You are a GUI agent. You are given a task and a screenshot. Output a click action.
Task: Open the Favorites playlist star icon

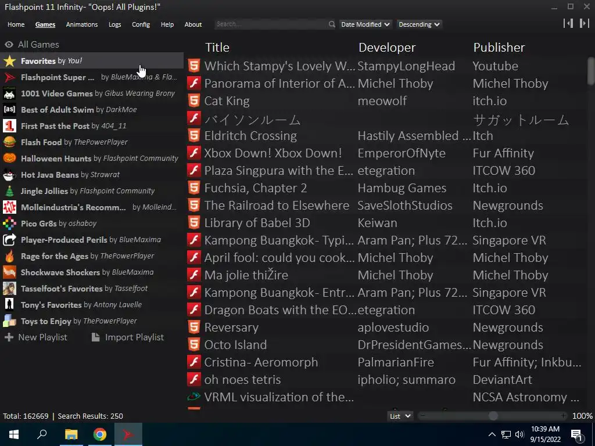point(9,60)
